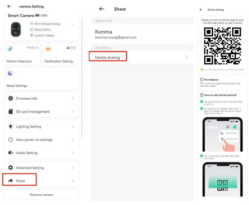Tap the Advanced Setting gear icon
Screen dimensions: 249x205
[11, 168]
